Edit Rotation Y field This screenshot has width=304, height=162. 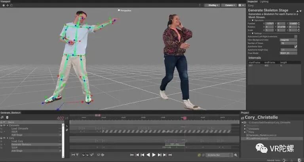click(281, 27)
